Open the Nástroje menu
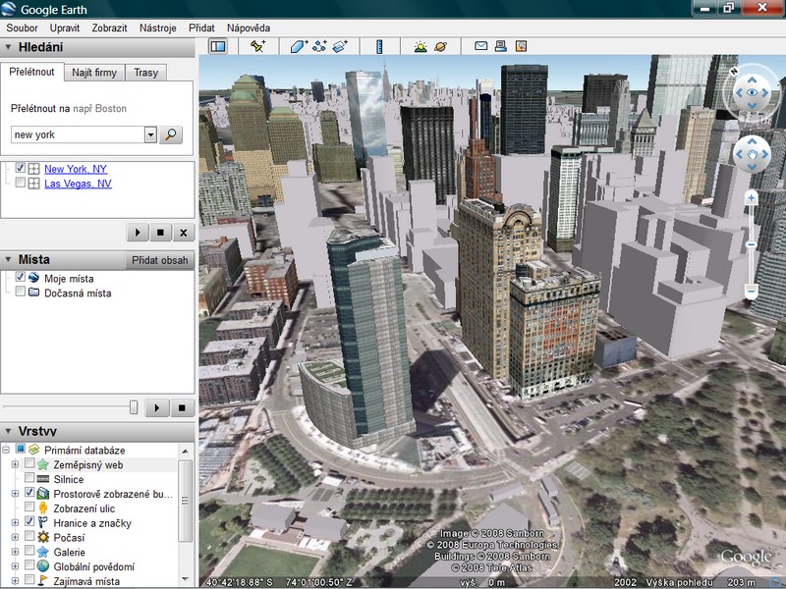786x589 pixels. (x=158, y=28)
